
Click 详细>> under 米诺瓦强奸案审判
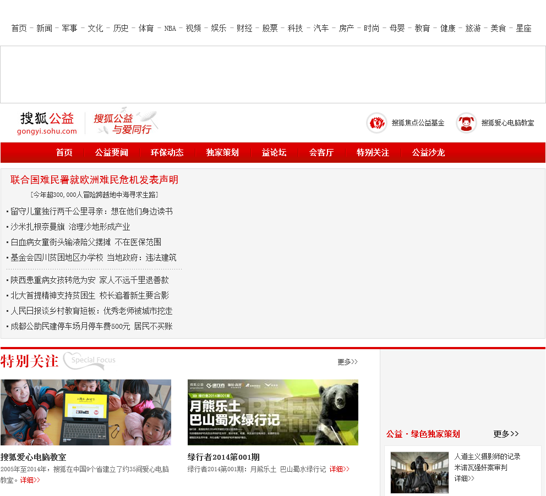pyautogui.click(x=464, y=478)
